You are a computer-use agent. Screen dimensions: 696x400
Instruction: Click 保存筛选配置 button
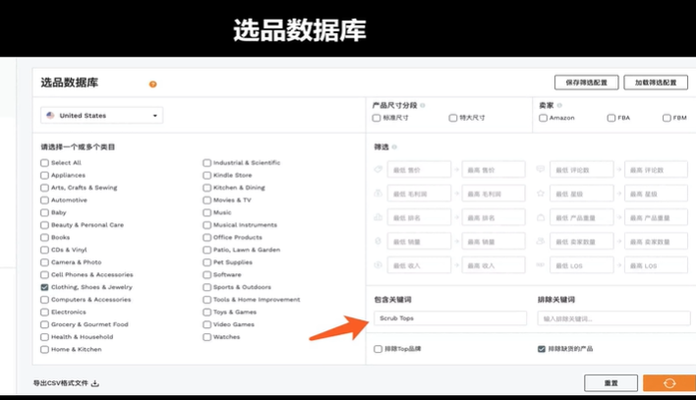pos(586,83)
